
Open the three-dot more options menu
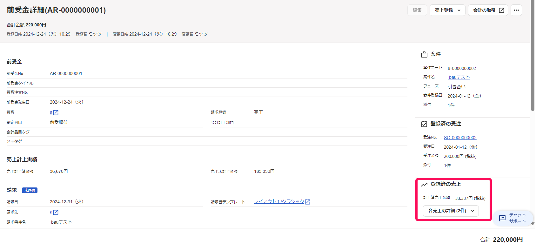(x=516, y=10)
